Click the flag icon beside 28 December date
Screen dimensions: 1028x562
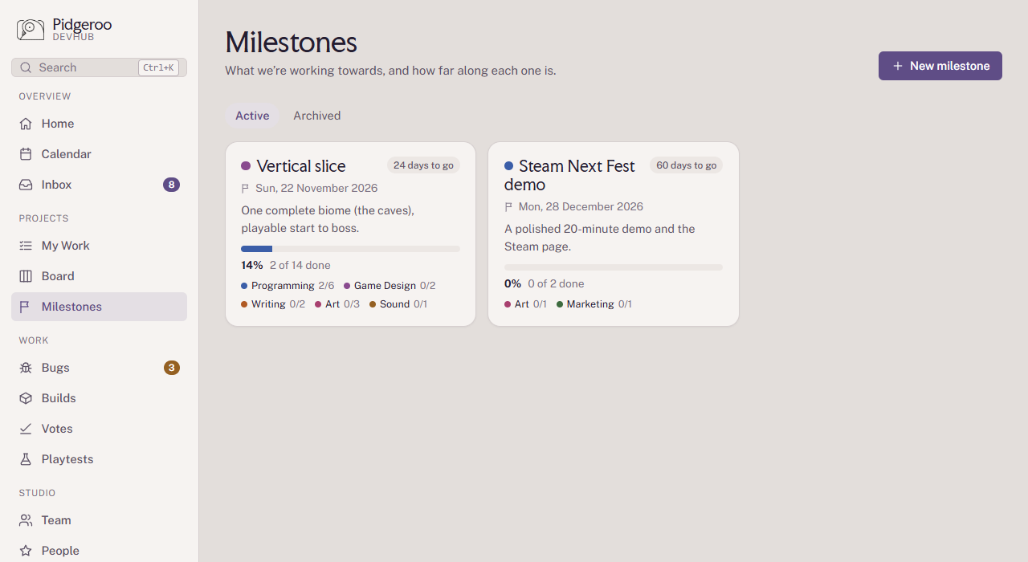[x=509, y=207]
